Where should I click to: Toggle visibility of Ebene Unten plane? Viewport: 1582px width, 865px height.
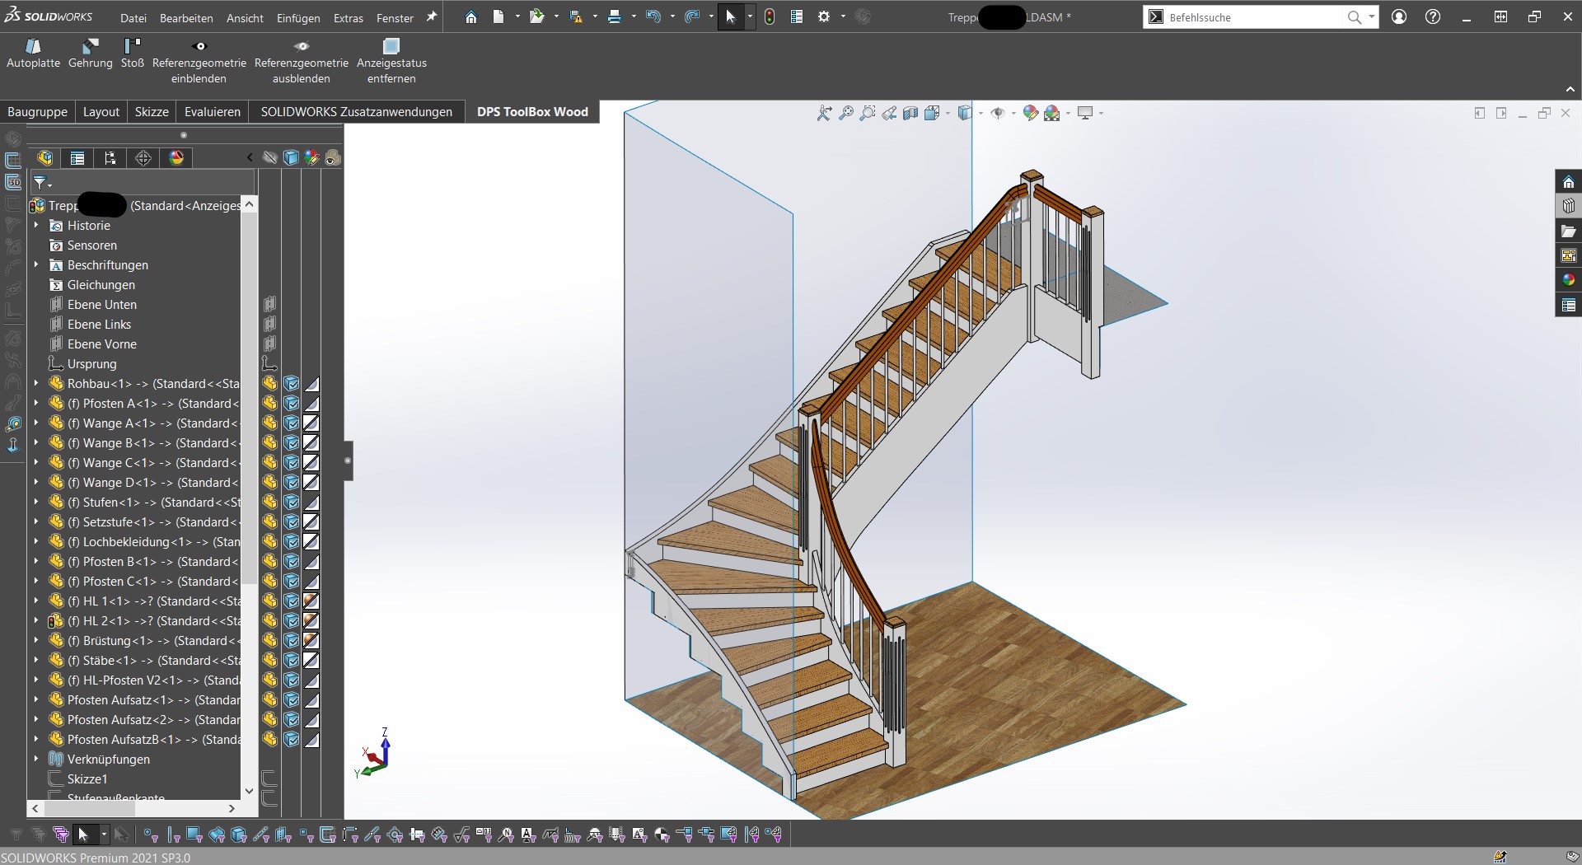tap(269, 305)
